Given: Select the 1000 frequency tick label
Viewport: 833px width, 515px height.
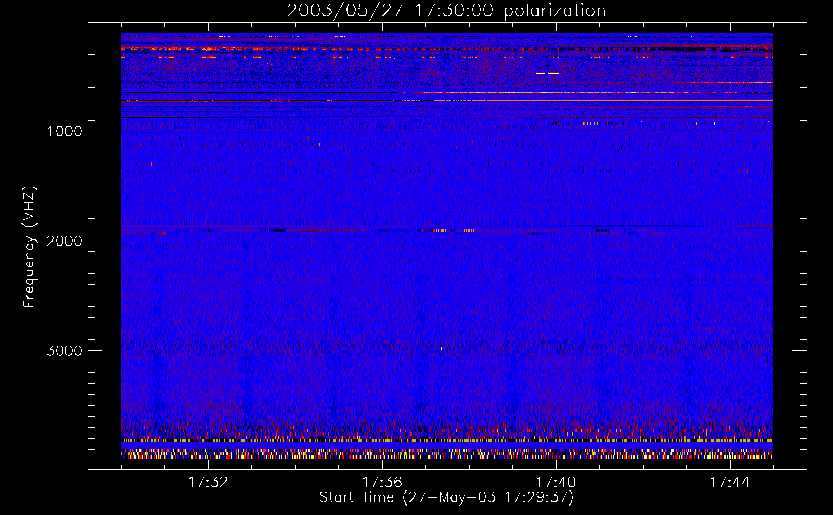Looking at the screenshot, I should click(64, 131).
